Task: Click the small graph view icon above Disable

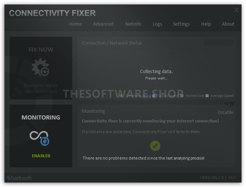Action: (226, 104)
